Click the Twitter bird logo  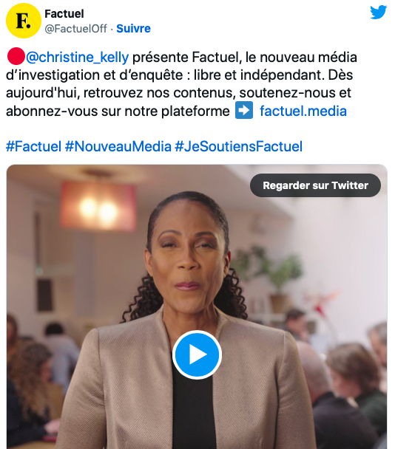click(379, 13)
